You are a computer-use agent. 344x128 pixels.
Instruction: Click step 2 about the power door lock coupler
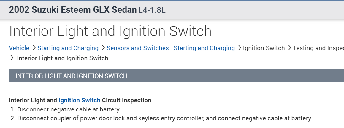point(164,119)
